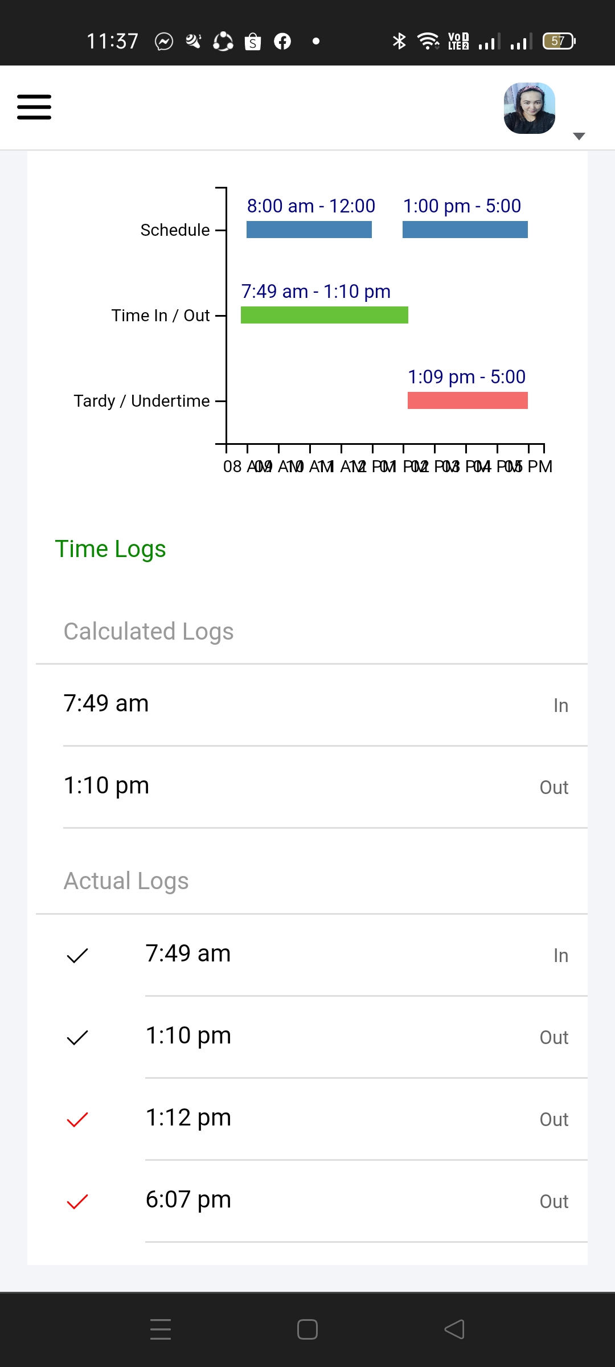The image size is (615, 1367).
Task: Expand the profile dropdown arrow
Action: 579,136
